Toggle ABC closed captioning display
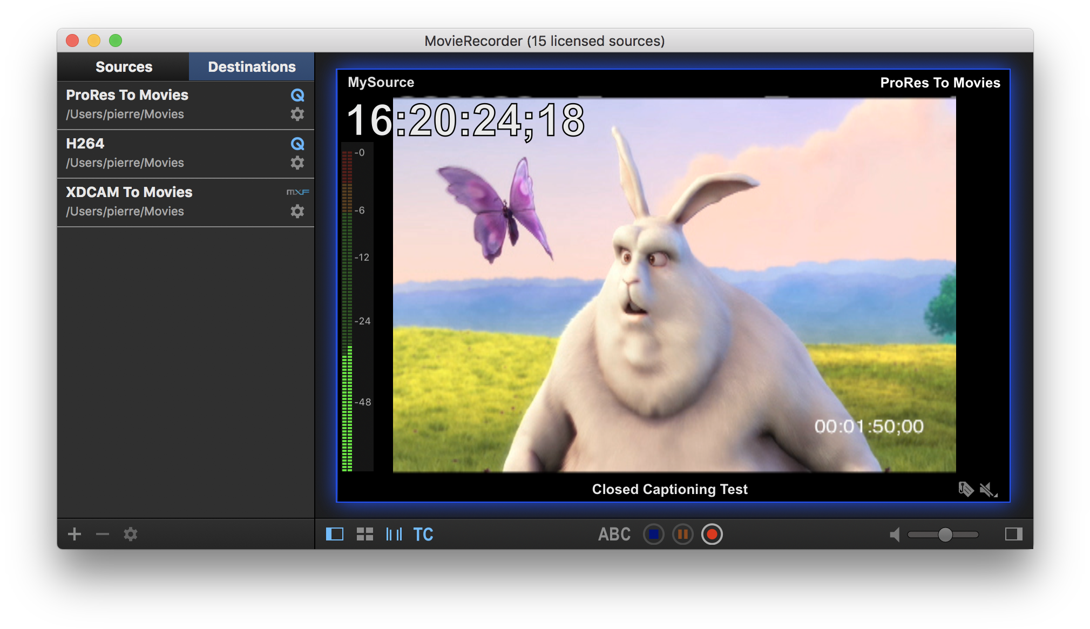This screenshot has height=629, width=1090. [x=614, y=534]
